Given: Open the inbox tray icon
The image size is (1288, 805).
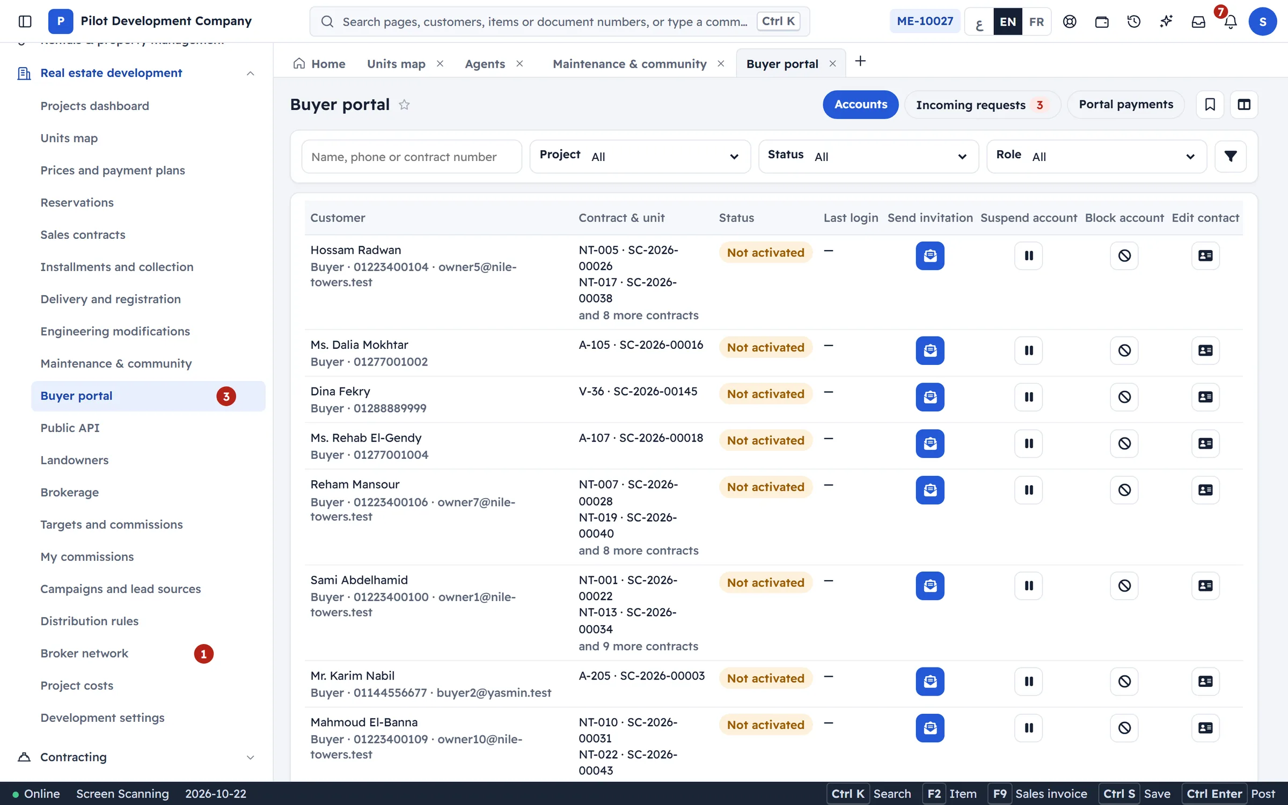Looking at the screenshot, I should coord(1198,21).
